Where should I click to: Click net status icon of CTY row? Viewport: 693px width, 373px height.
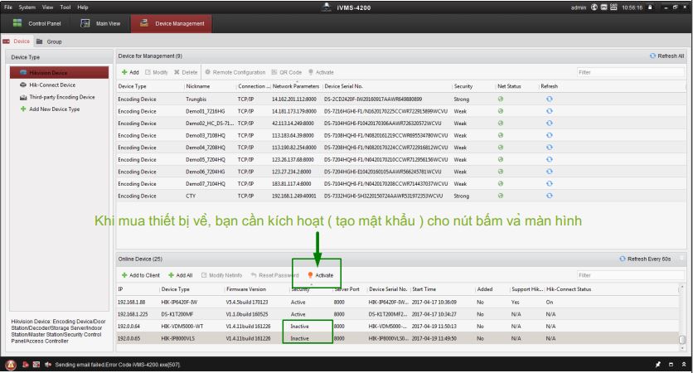(x=501, y=196)
